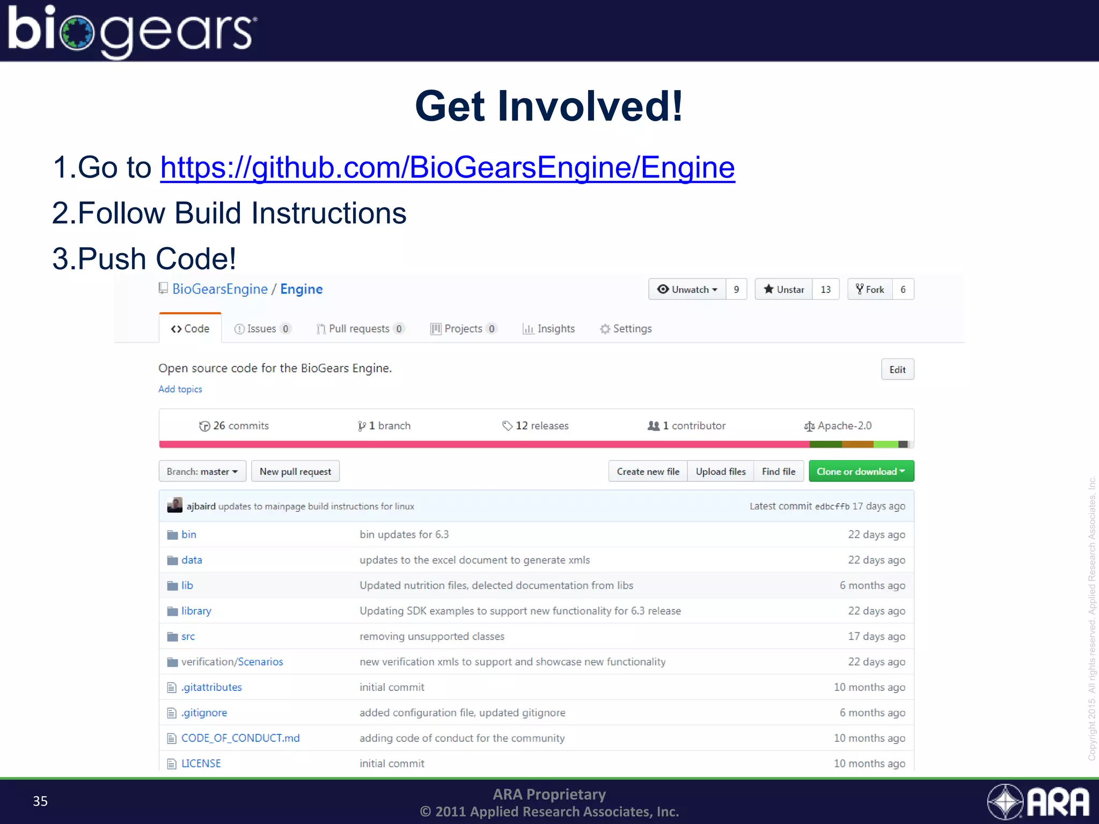The image size is (1099, 824).
Task: Switch to the Issues tab
Action: point(262,328)
